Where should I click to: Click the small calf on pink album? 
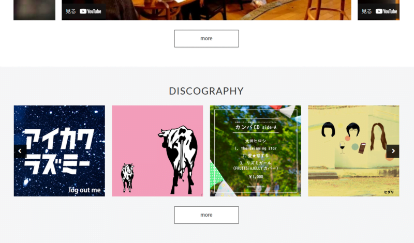(127, 177)
